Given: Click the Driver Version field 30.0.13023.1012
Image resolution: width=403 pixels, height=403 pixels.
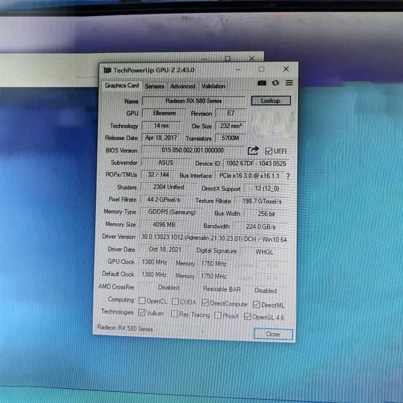Looking at the screenshot, I should pos(214,238).
